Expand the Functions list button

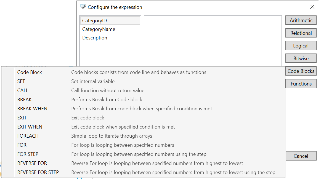click(301, 84)
